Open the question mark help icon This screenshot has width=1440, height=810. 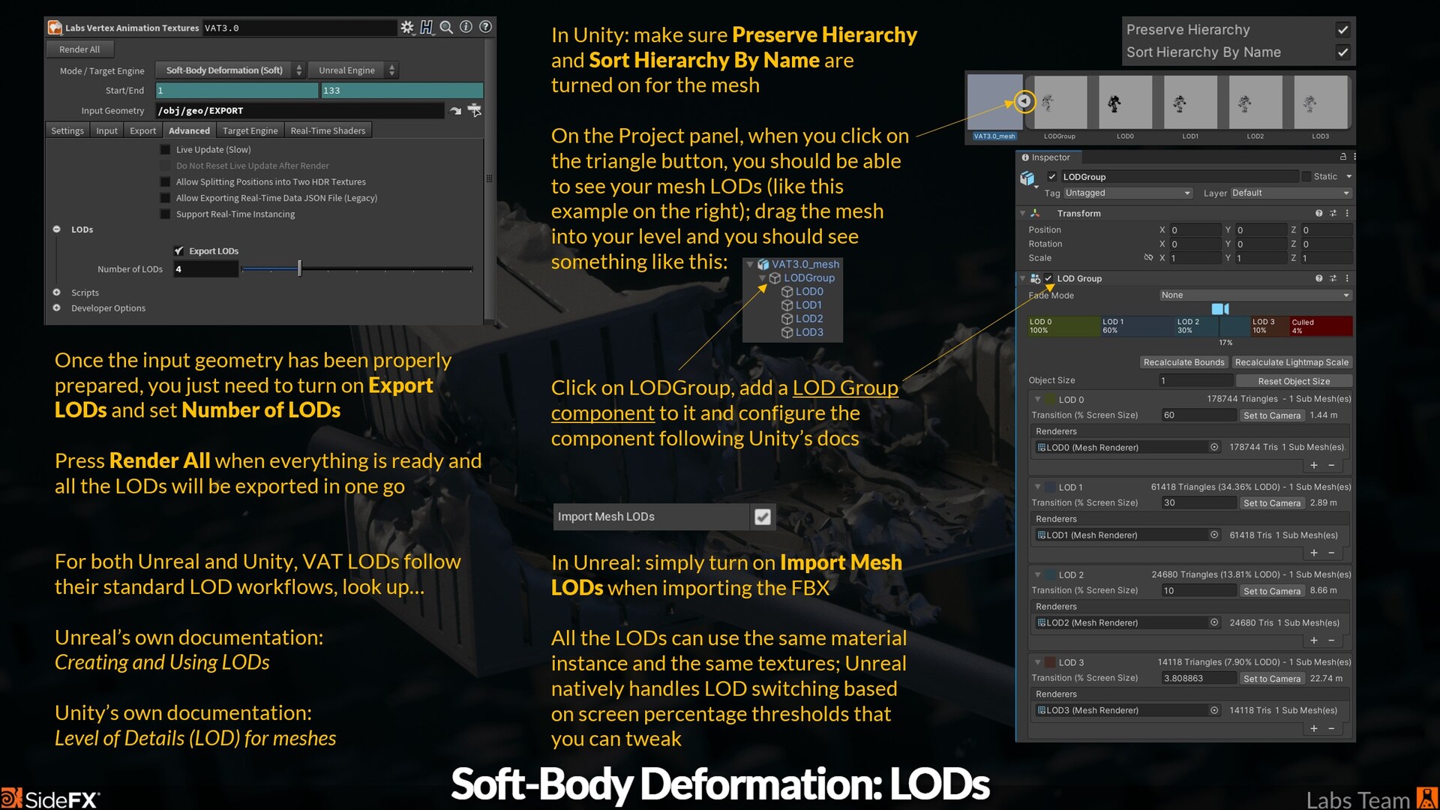(485, 27)
